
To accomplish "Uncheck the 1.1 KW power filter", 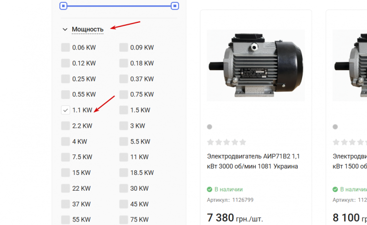I will pyautogui.click(x=65, y=110).
